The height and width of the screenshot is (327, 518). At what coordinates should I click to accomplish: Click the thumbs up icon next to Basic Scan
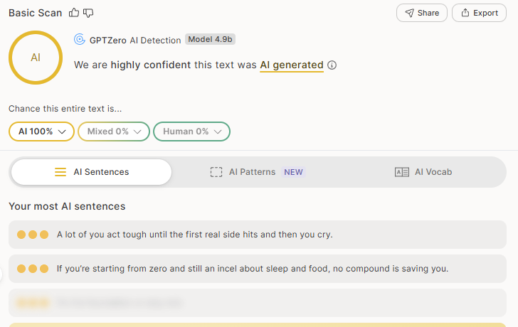coord(74,13)
